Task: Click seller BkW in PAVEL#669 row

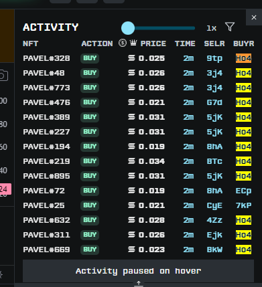Action: pos(214,250)
